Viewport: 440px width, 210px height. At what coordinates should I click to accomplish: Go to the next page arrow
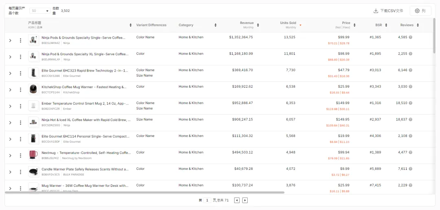[245, 200]
